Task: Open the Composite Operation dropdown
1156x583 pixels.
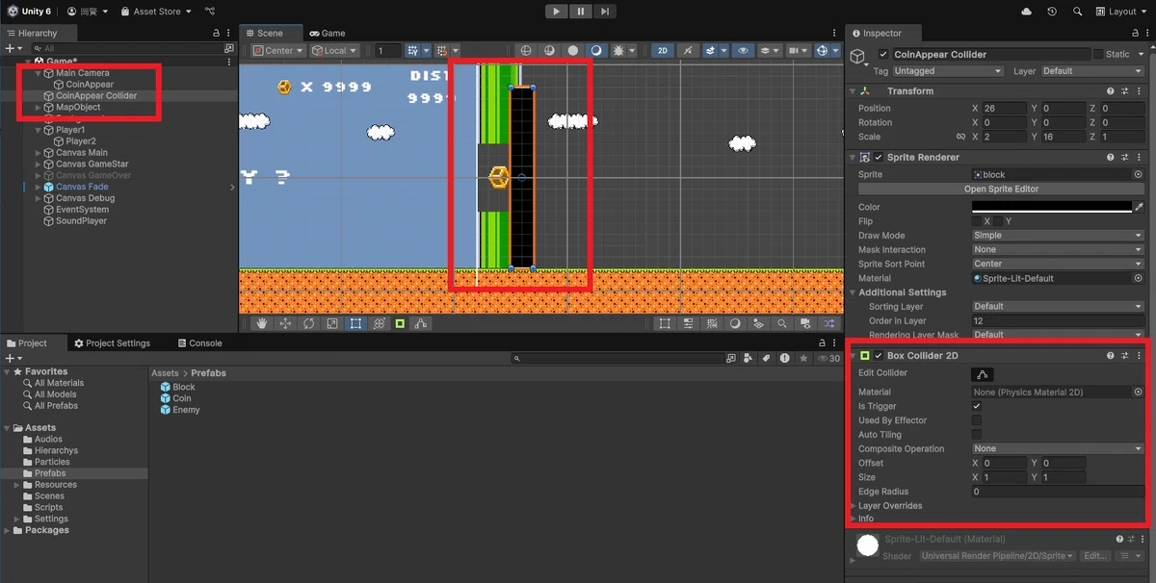Action: tap(1058, 448)
